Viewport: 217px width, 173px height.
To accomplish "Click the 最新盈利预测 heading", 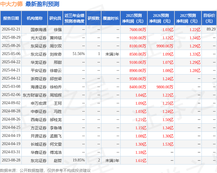I will click(42, 4).
